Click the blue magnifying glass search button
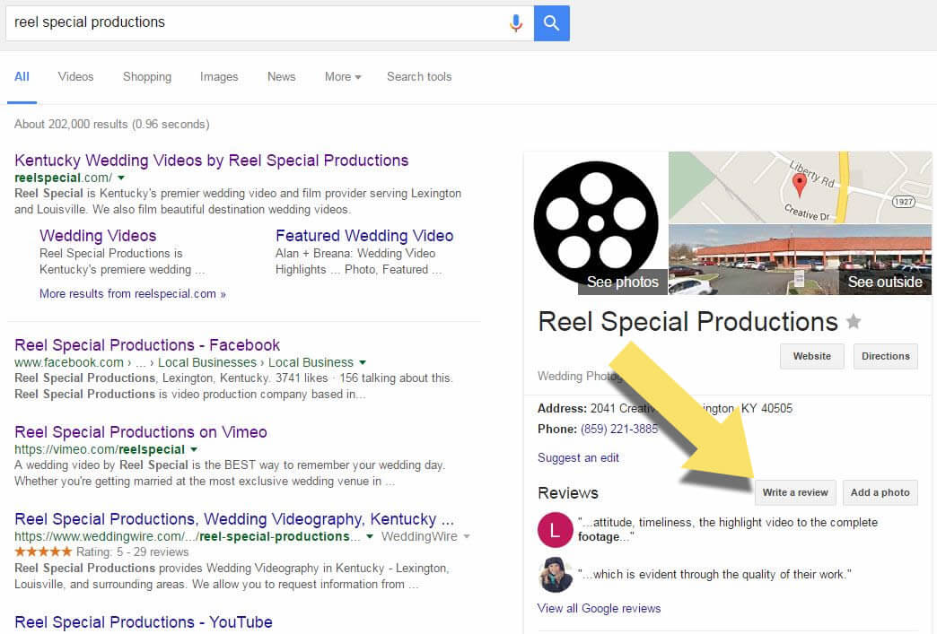Viewport: 937px width, 634px height. point(552,23)
